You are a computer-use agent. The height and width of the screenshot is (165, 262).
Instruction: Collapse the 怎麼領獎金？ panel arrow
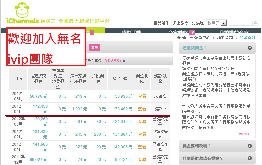point(250,48)
